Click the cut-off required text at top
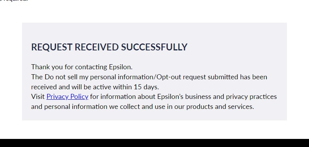Screen dimensions: 309x147 14,1
